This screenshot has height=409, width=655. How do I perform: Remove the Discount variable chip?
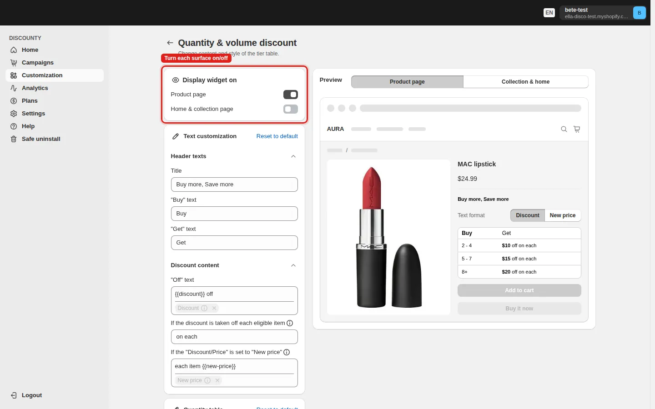click(x=214, y=308)
